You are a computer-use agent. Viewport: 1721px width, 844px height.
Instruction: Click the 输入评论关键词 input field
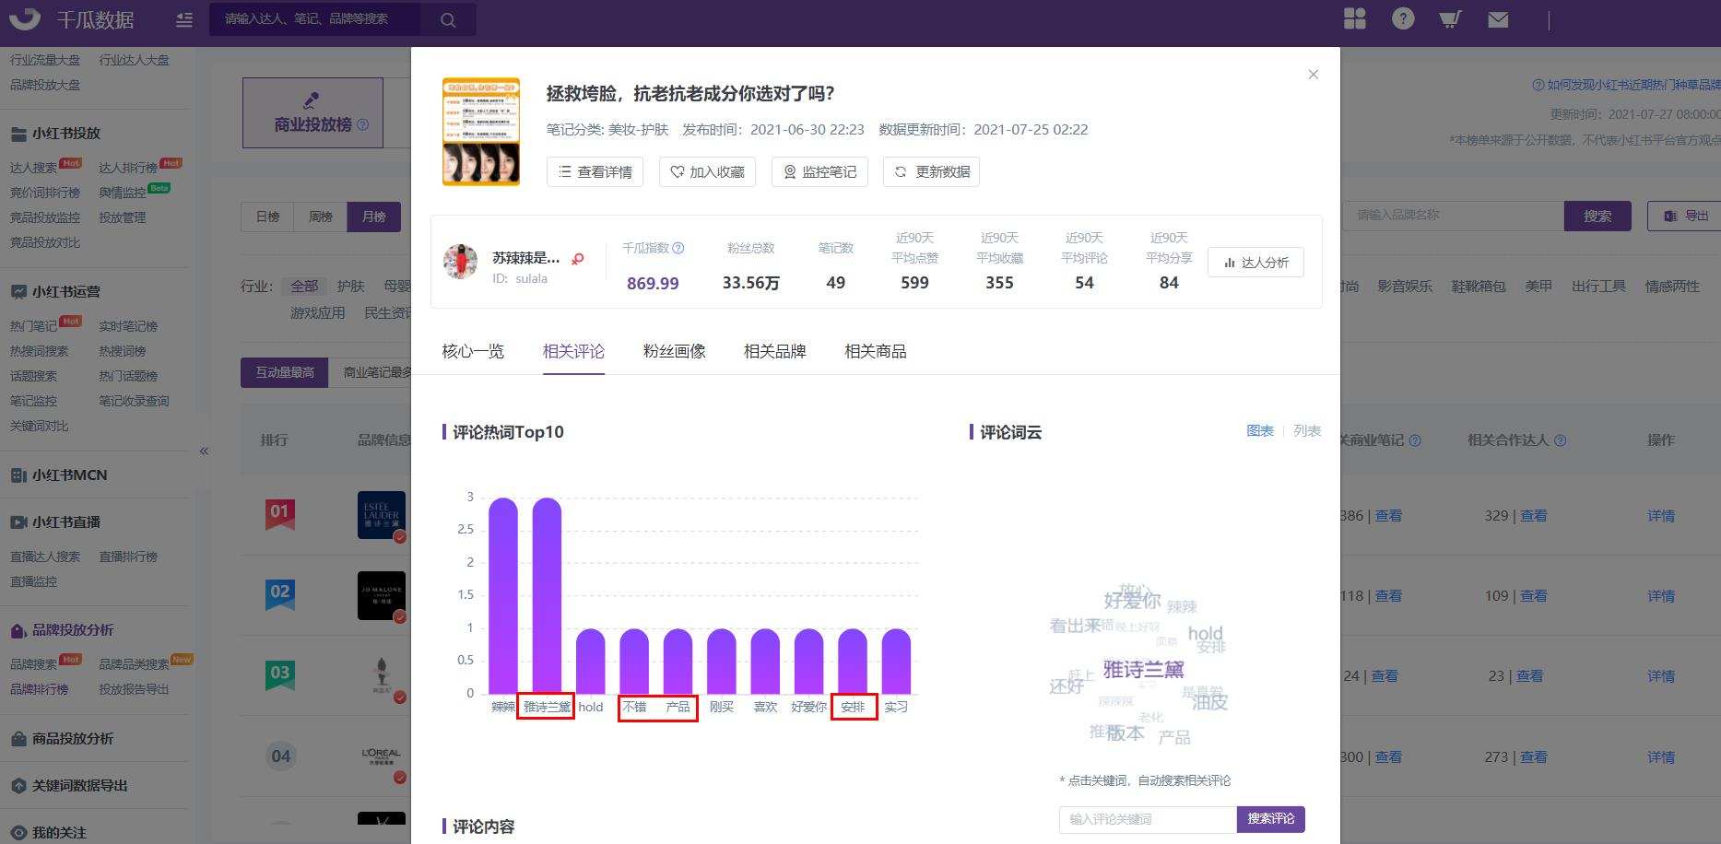pyautogui.click(x=1146, y=818)
